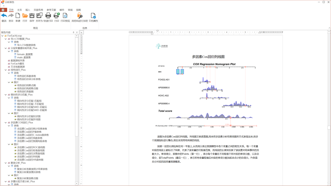Click the first-line indent marker on ruler
331x186 pixels.
pyautogui.click(x=158, y=31)
